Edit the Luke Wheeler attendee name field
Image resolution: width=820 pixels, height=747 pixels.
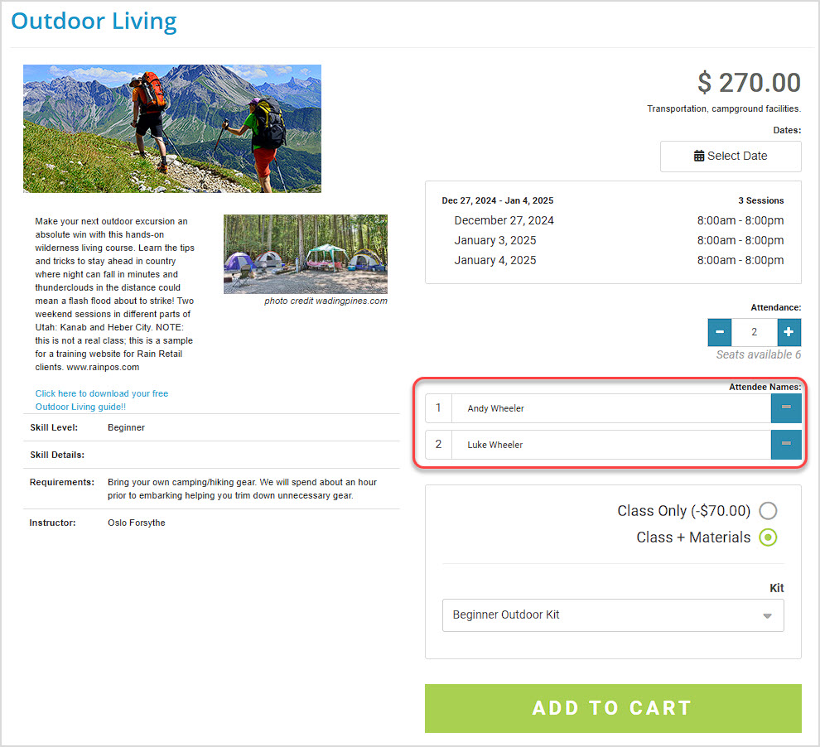tap(610, 445)
